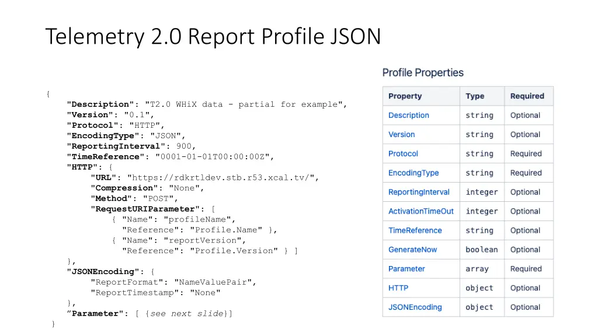Click the integer cell in ReportingInterval row
The height and width of the screenshot is (336, 598).
[x=482, y=192]
